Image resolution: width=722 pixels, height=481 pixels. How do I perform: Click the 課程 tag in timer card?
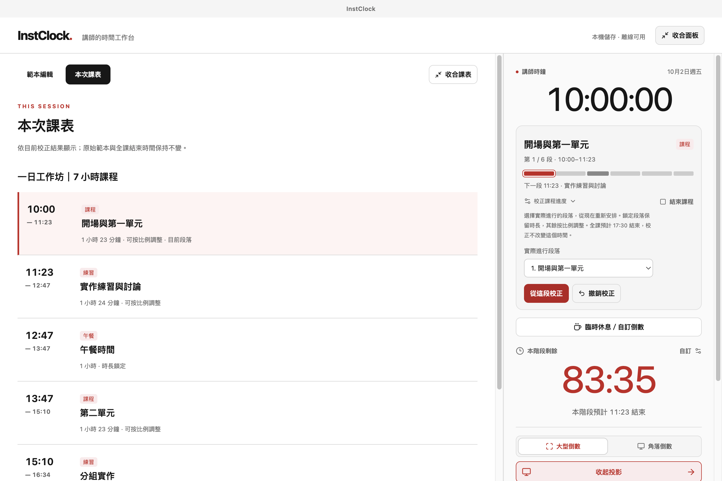[685, 145]
